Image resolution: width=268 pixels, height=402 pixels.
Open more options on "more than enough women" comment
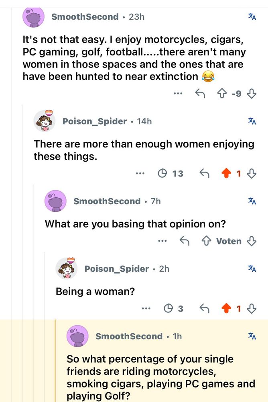(140, 174)
